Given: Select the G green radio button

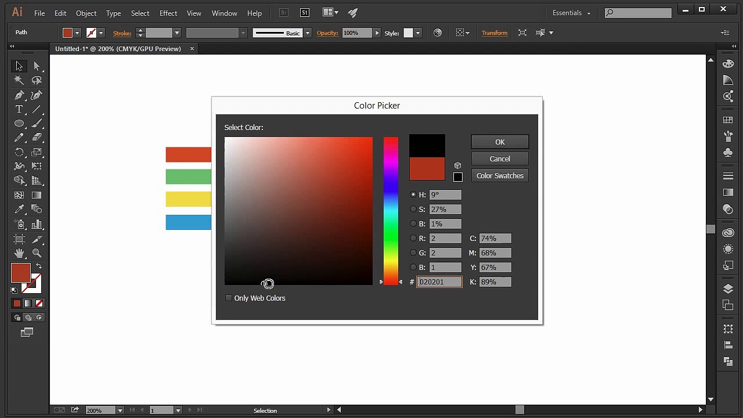Looking at the screenshot, I should point(413,253).
